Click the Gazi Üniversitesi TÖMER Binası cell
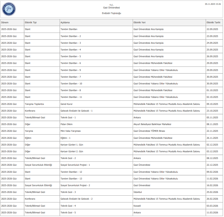This screenshot has width=224, height=217. pyautogui.click(x=149, y=131)
